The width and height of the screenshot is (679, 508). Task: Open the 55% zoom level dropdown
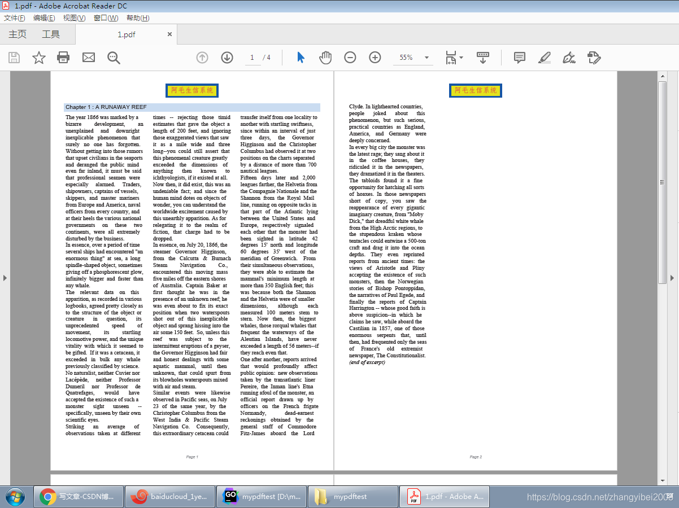click(x=426, y=58)
